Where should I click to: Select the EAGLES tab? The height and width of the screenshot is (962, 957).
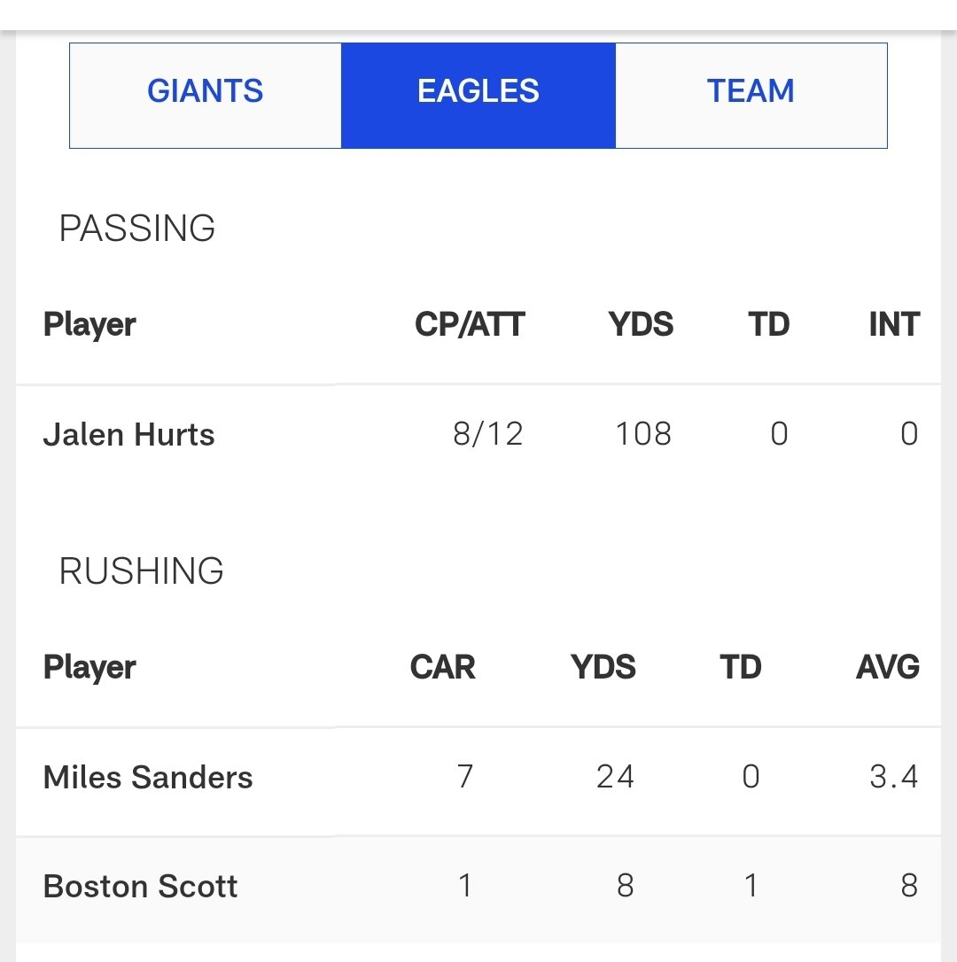(x=478, y=92)
